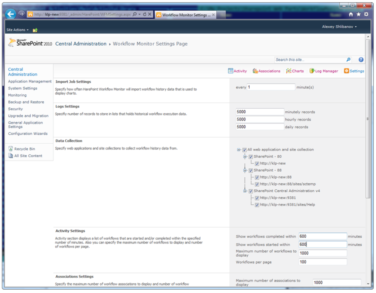Stop loading with the address bar X icon
376x293 pixels.
coord(150,14)
